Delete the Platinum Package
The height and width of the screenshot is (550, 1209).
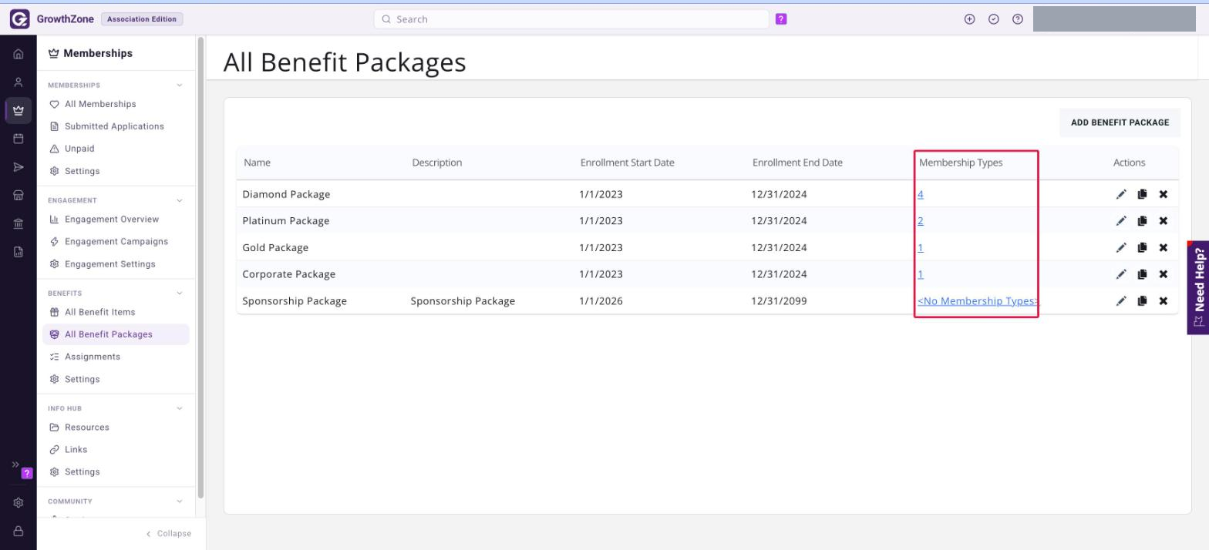pyautogui.click(x=1164, y=221)
